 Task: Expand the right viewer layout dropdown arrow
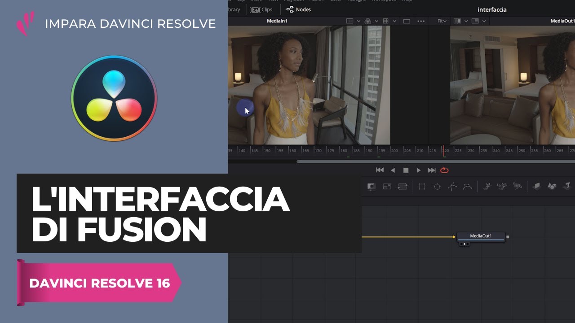(483, 21)
